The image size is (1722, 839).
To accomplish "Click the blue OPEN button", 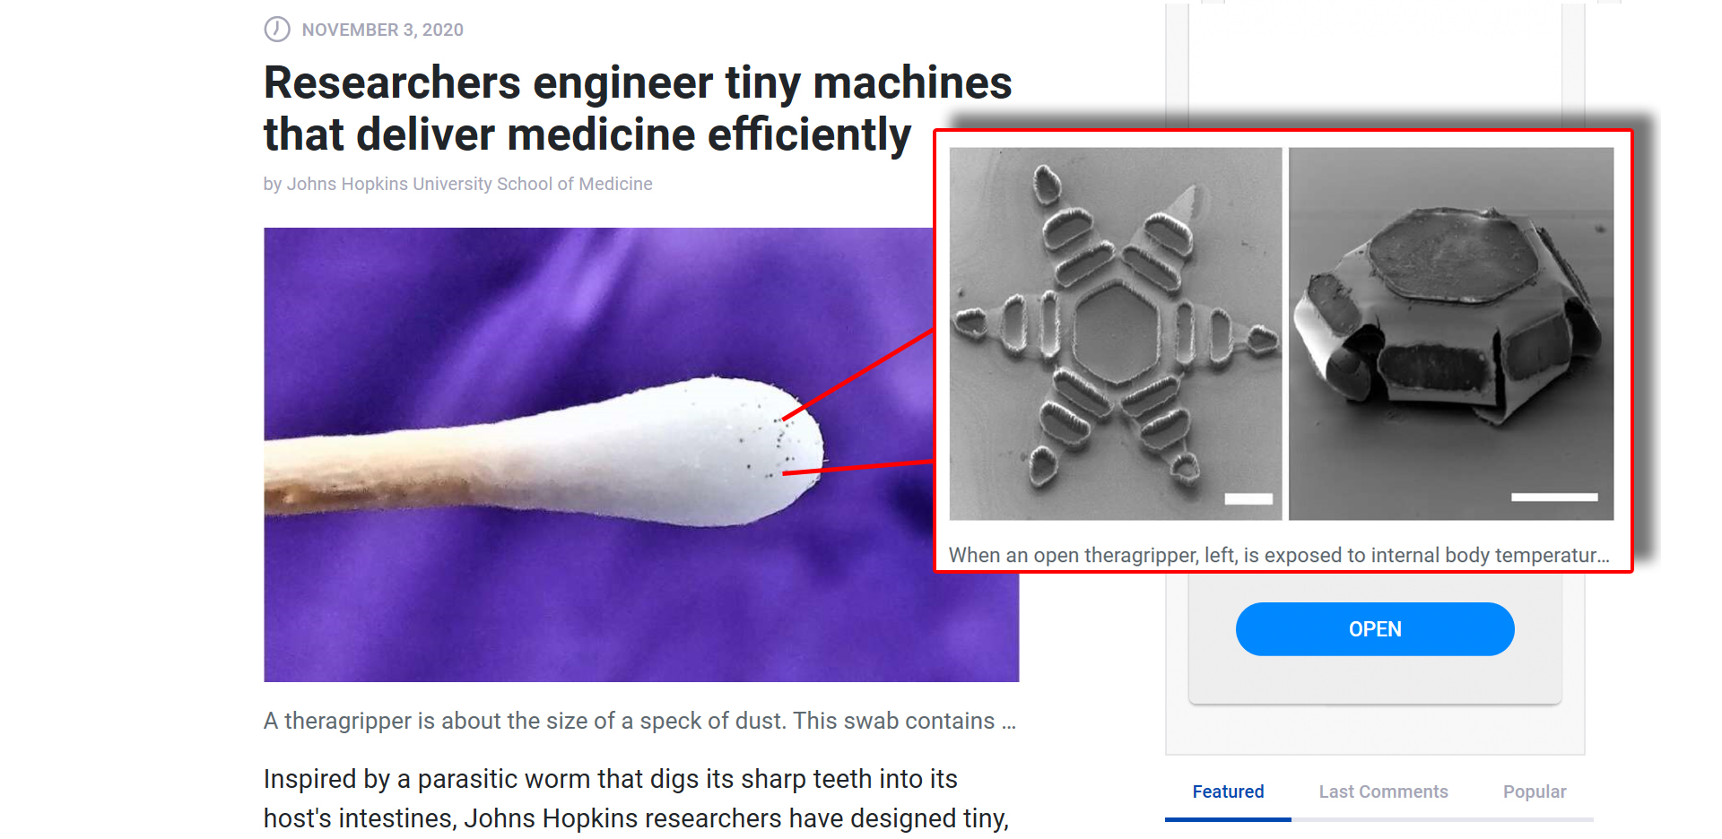I will click(x=1375, y=629).
